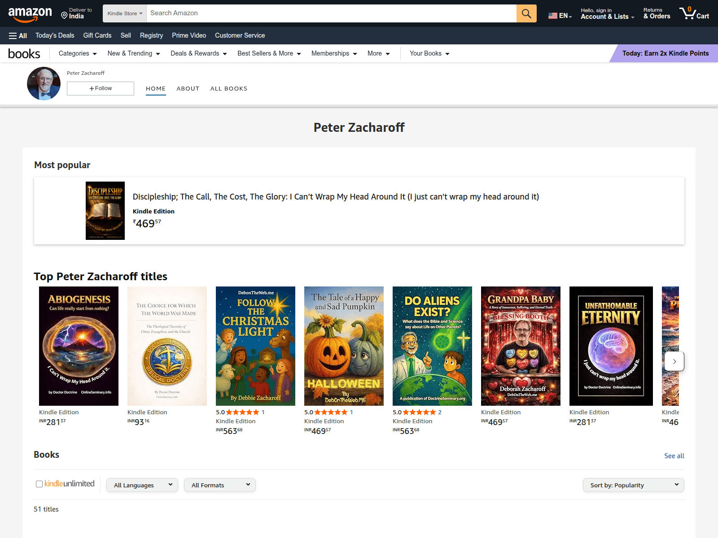Open Happy and Sad Pumpkin cover
This screenshot has width=718, height=538.
[344, 346]
